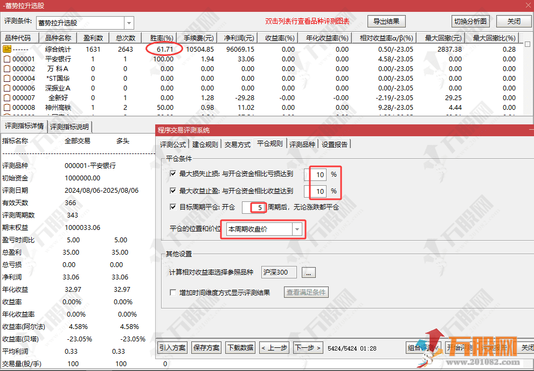The height and width of the screenshot is (371, 534).
Task: Click the 切换分析图 button
Action: click(x=470, y=21)
